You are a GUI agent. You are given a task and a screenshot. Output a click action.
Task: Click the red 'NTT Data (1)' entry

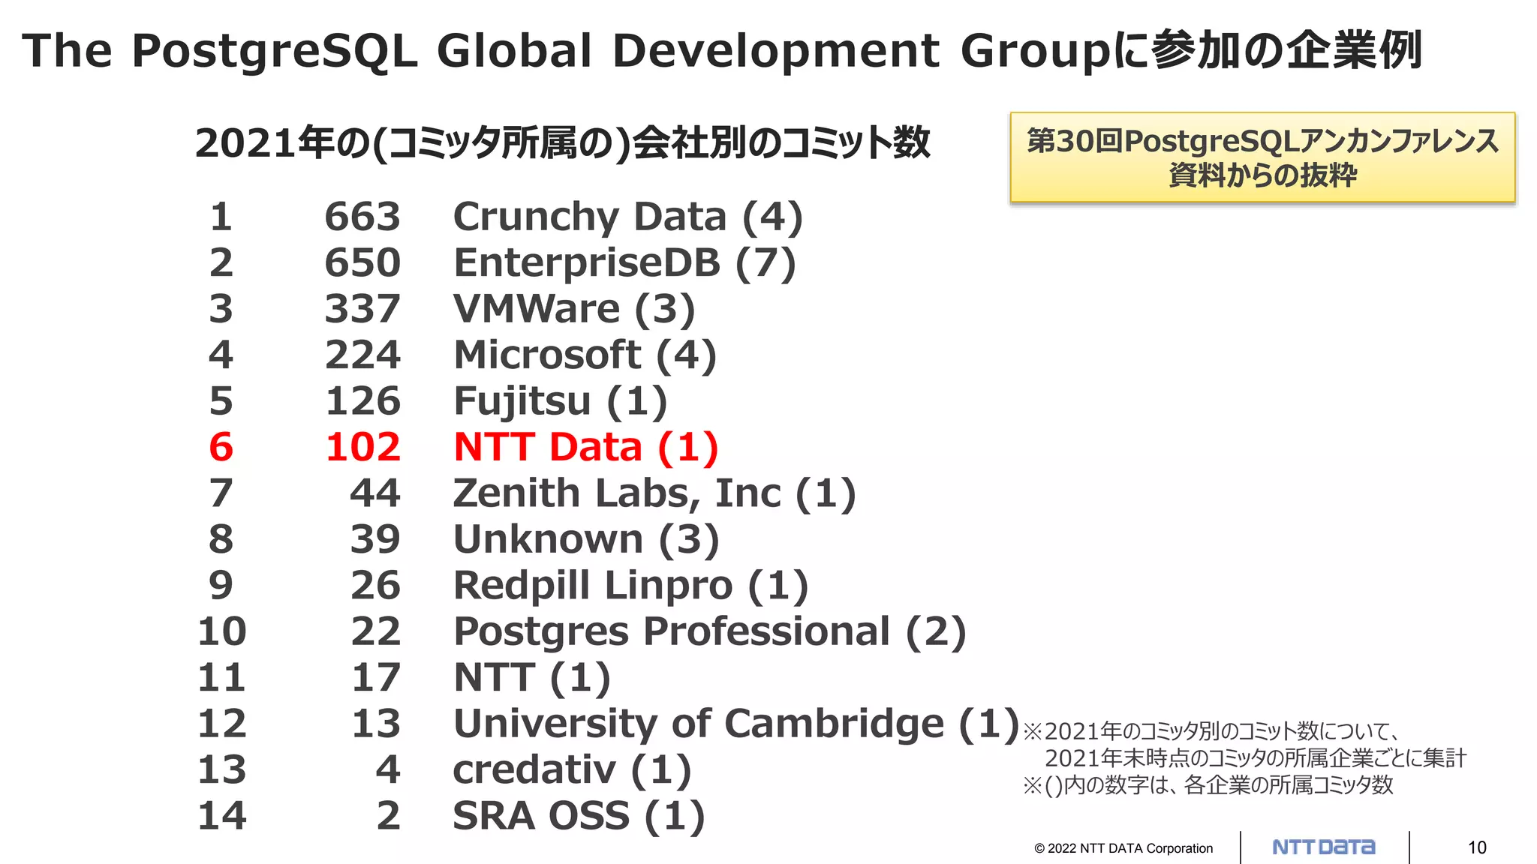(585, 448)
